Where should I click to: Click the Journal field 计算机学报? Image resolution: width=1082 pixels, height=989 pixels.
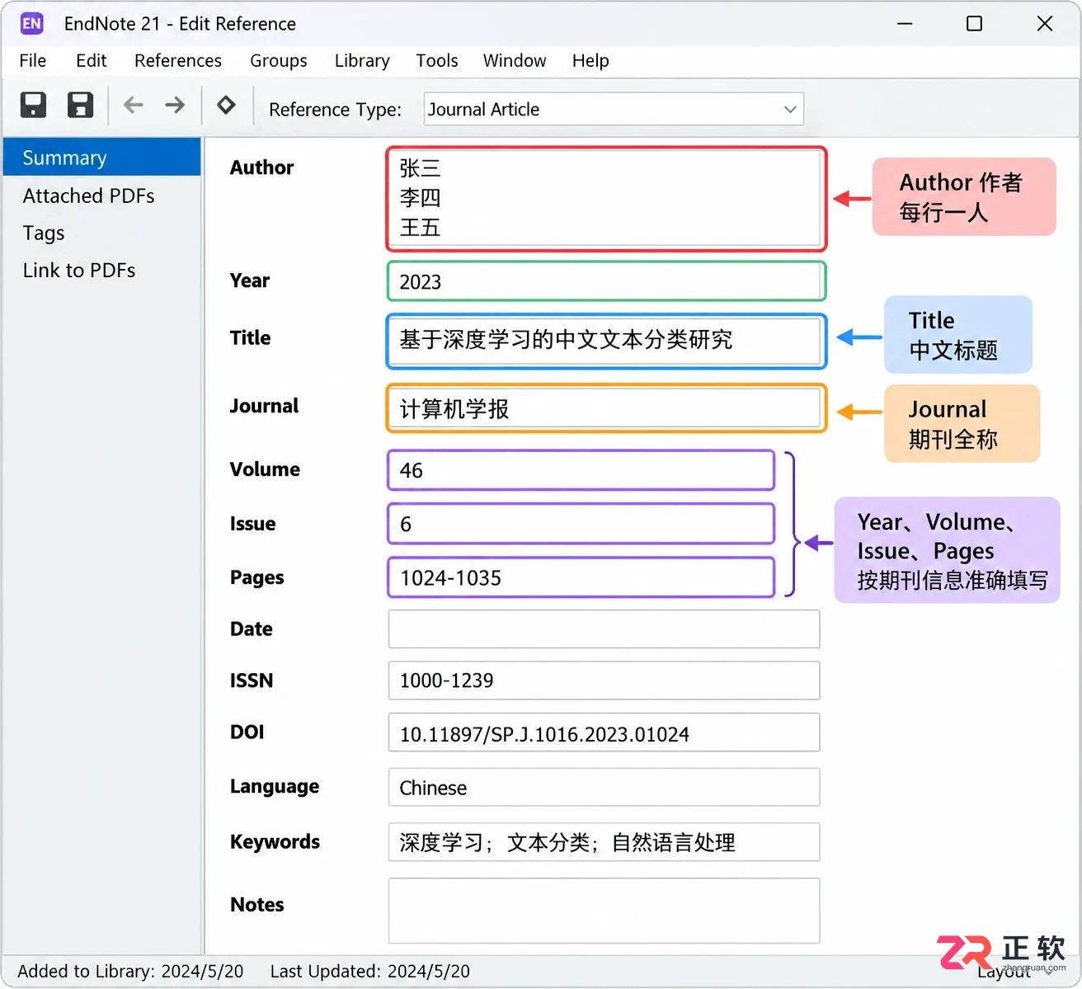click(x=606, y=408)
